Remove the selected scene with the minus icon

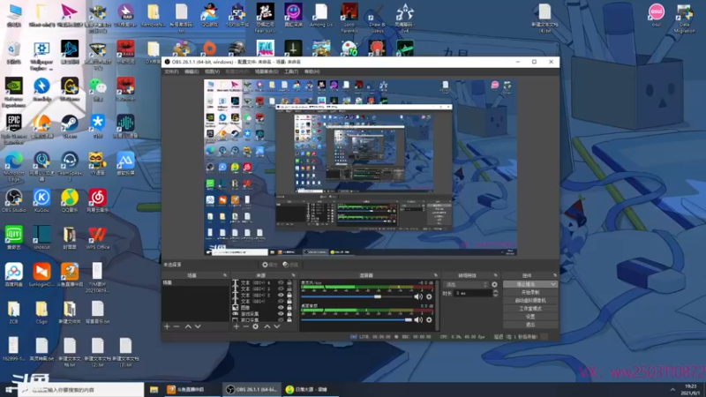pos(176,326)
